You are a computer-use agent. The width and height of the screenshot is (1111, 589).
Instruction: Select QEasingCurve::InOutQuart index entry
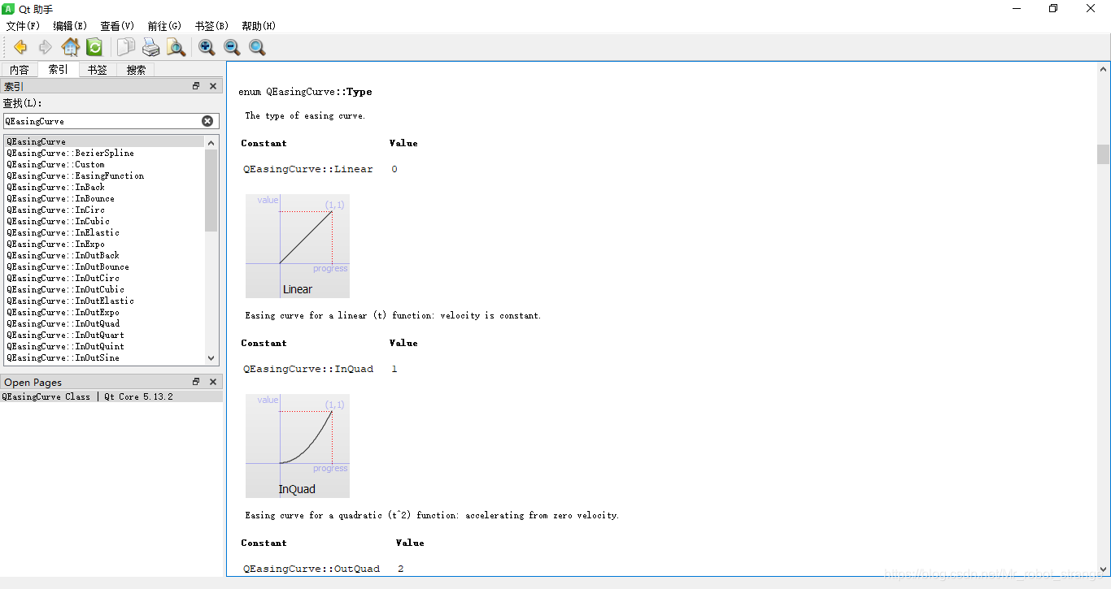(x=105, y=335)
